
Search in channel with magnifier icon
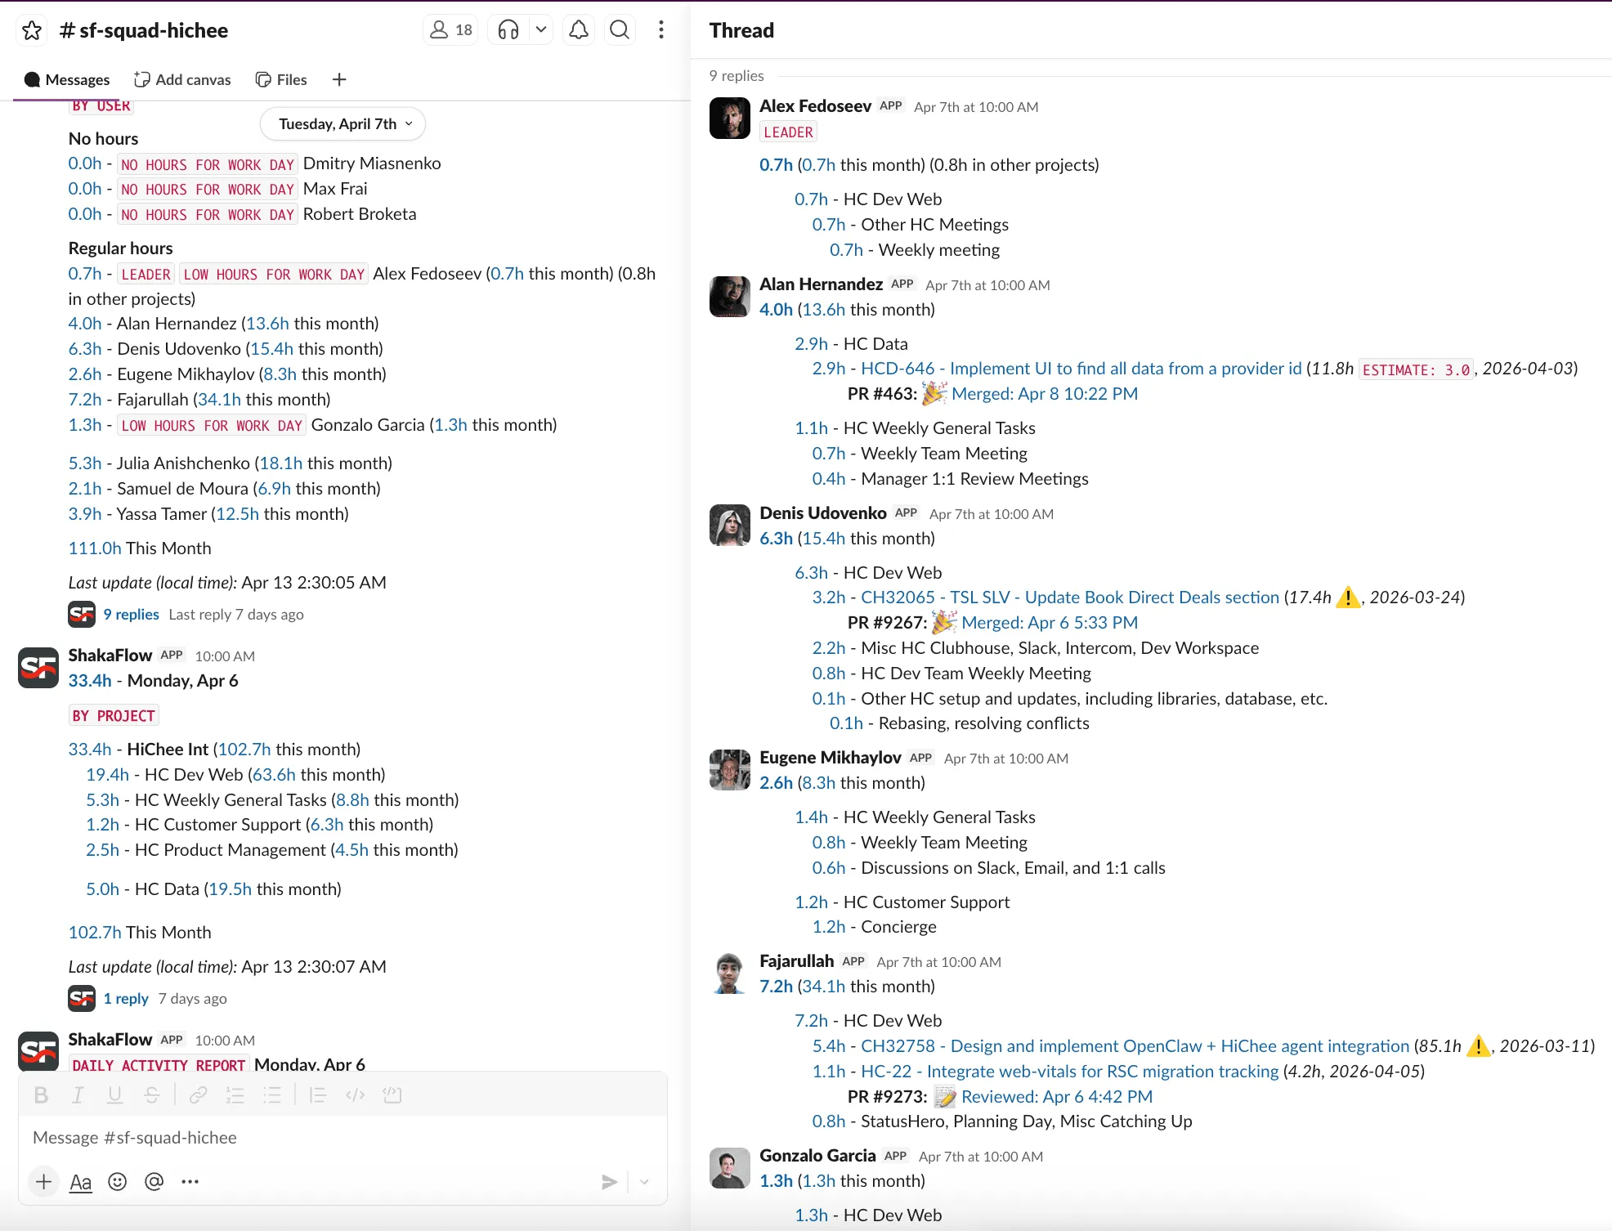[620, 30]
